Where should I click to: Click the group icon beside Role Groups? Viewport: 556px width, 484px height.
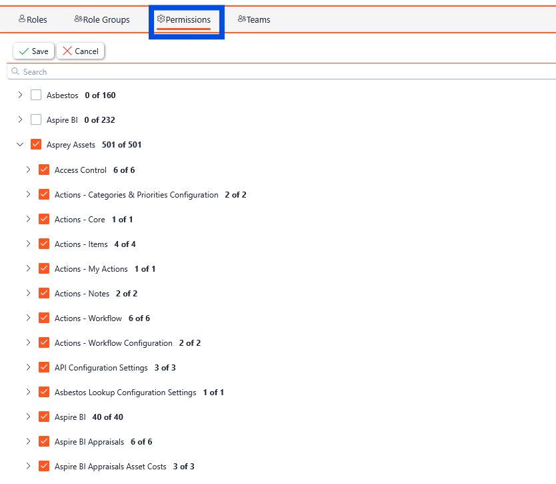[x=78, y=19]
